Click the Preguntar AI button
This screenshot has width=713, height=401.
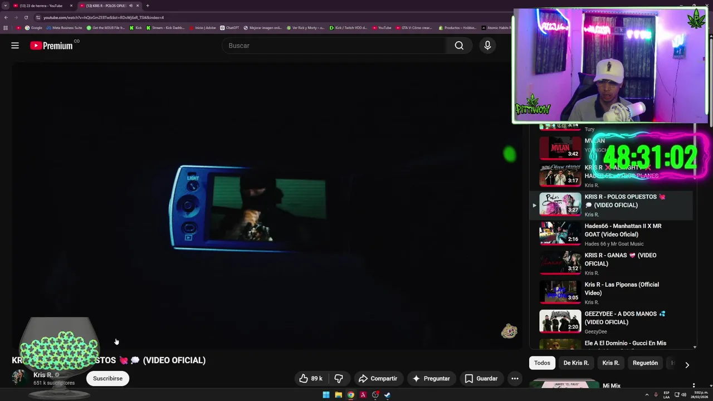pos(431,379)
